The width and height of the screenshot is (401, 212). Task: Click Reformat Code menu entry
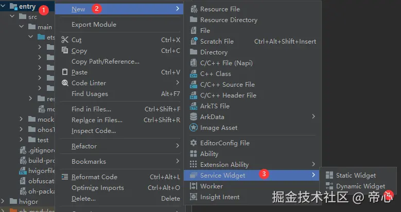tap(94, 177)
